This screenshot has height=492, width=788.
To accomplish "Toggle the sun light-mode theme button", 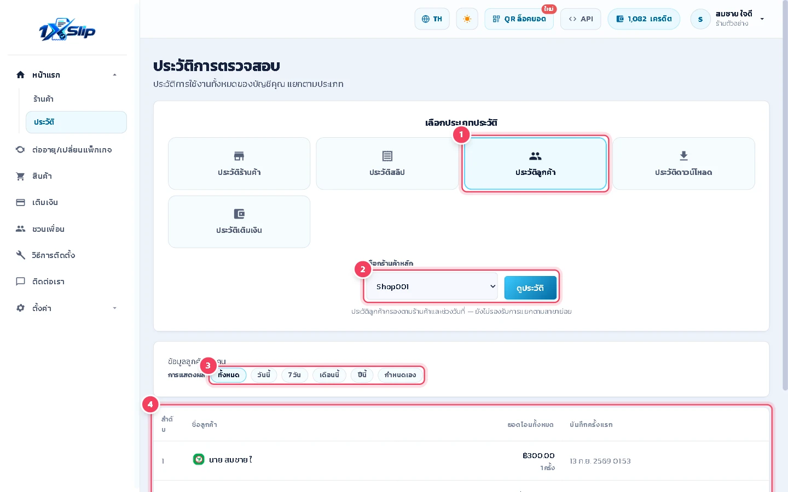I will point(467,19).
